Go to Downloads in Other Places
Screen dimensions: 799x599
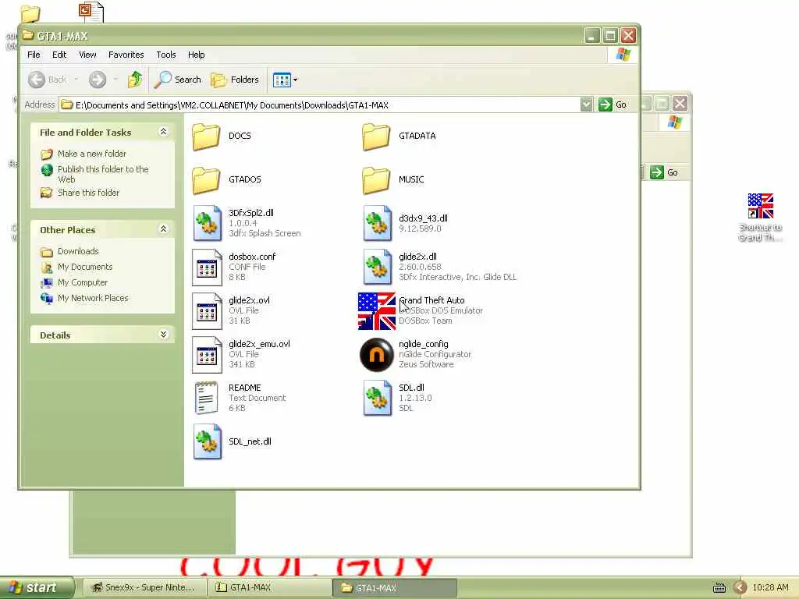78,251
